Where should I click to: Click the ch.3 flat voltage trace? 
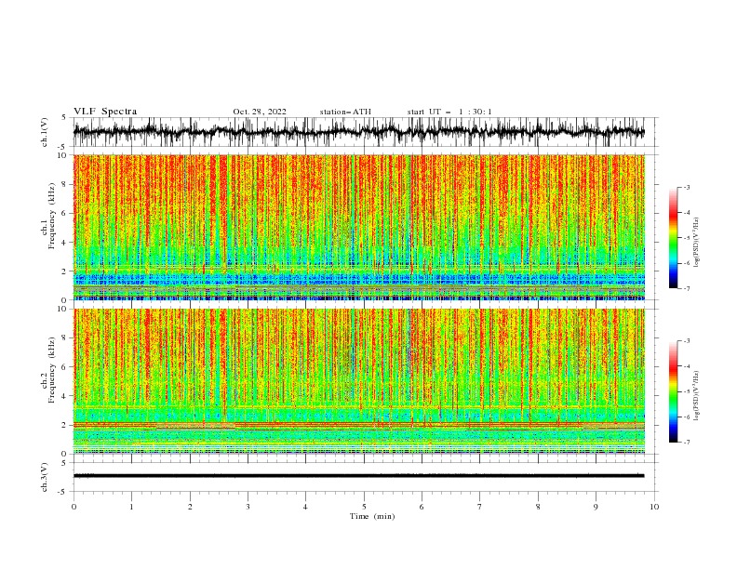point(358,476)
